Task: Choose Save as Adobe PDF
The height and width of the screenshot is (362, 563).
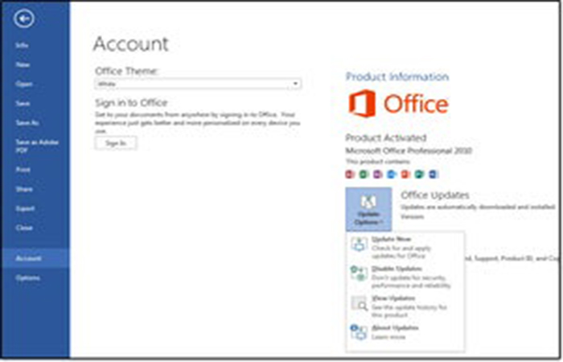Action: (x=37, y=146)
